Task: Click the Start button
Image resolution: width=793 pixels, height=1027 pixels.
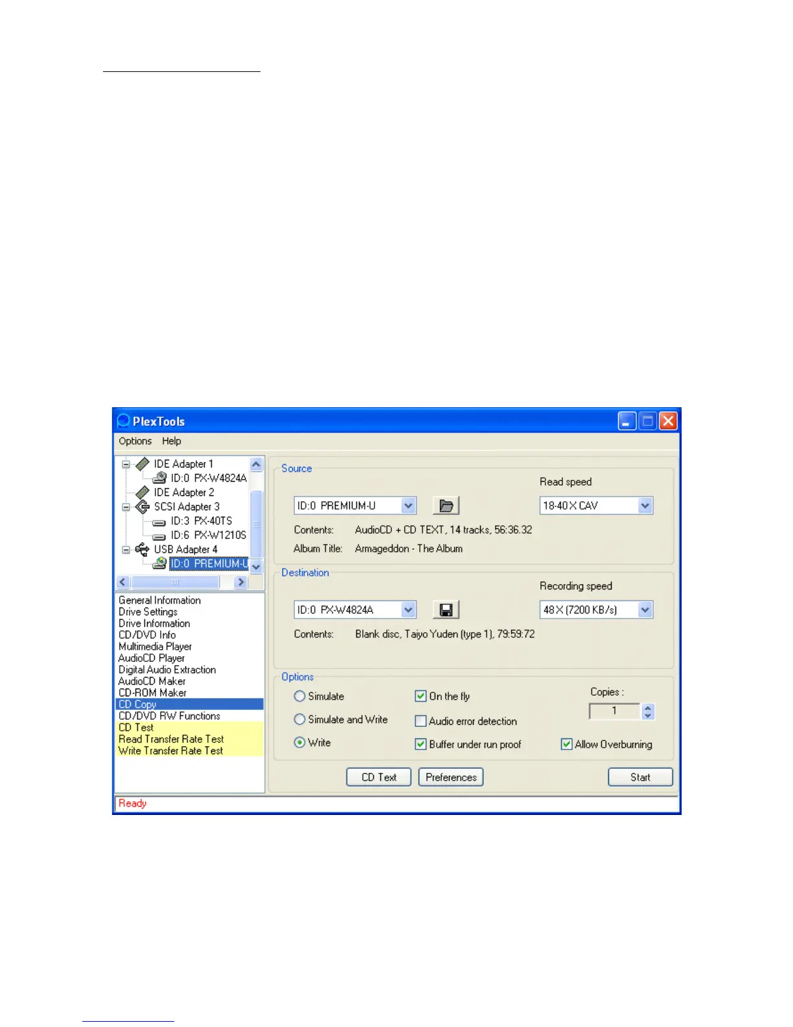Action: (x=640, y=777)
